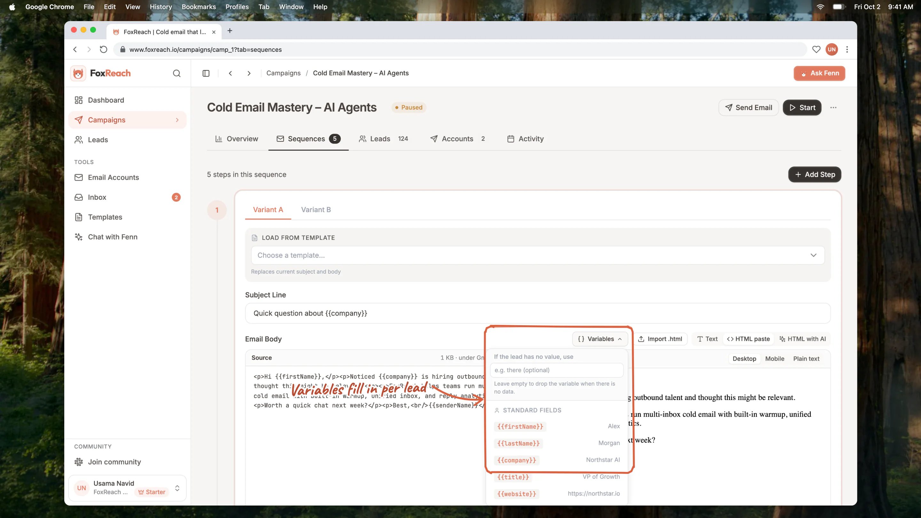This screenshot has width=921, height=518.
Task: Switch preview to Desktop view
Action: coord(744,358)
